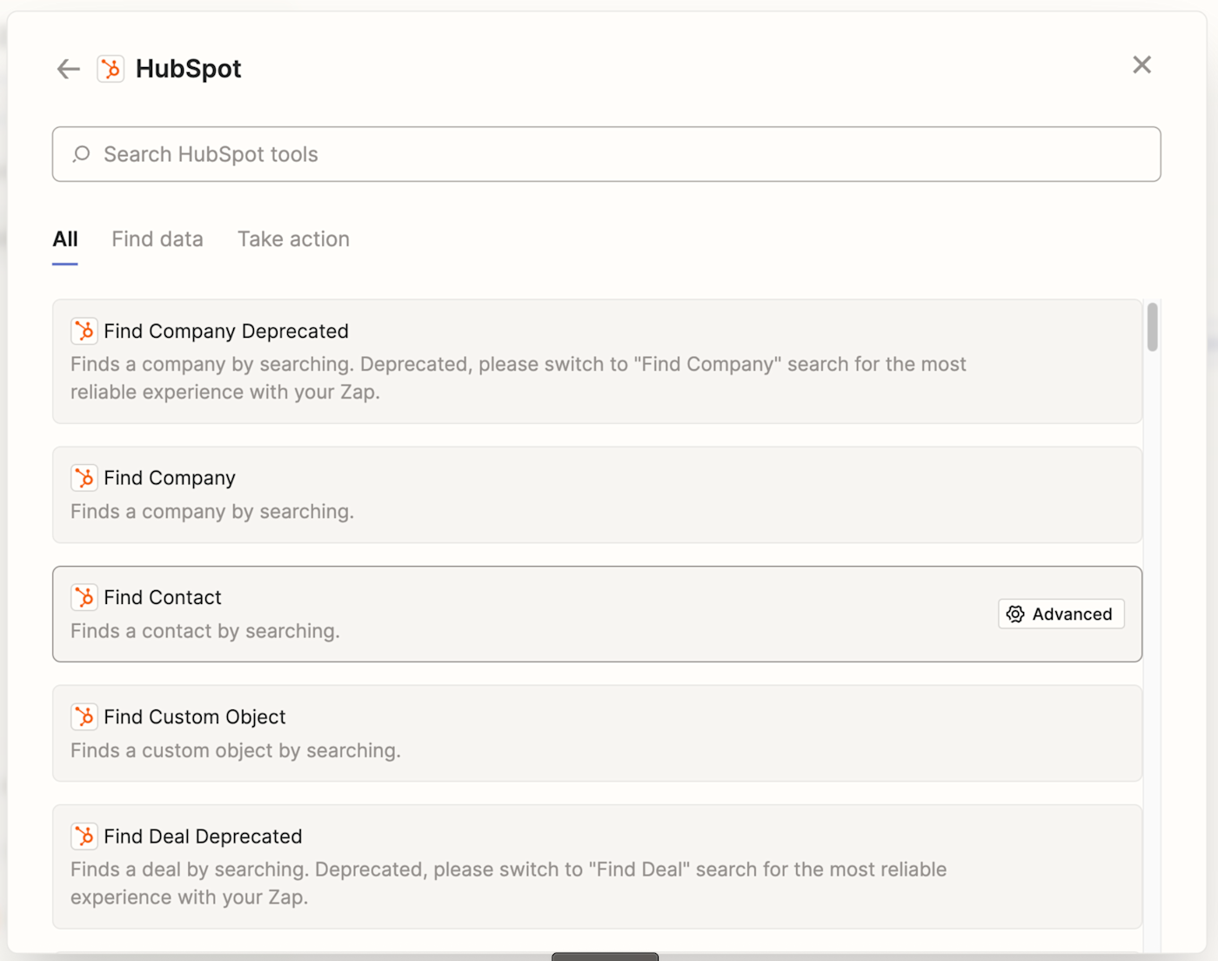1218x961 pixels.
Task: Click 'Finds a company by searching.' description
Action: click(x=212, y=511)
